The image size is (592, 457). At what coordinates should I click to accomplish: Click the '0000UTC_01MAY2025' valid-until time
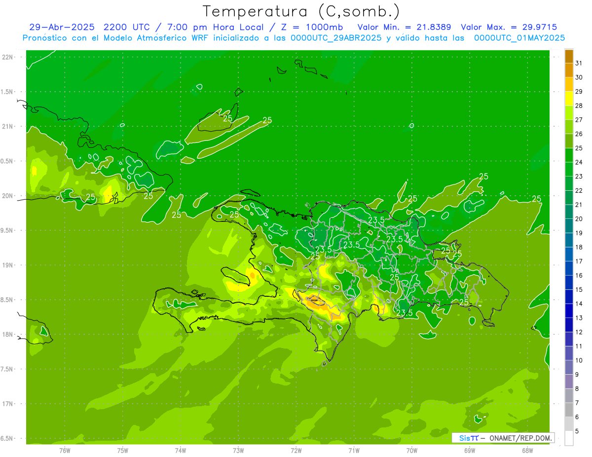519,38
